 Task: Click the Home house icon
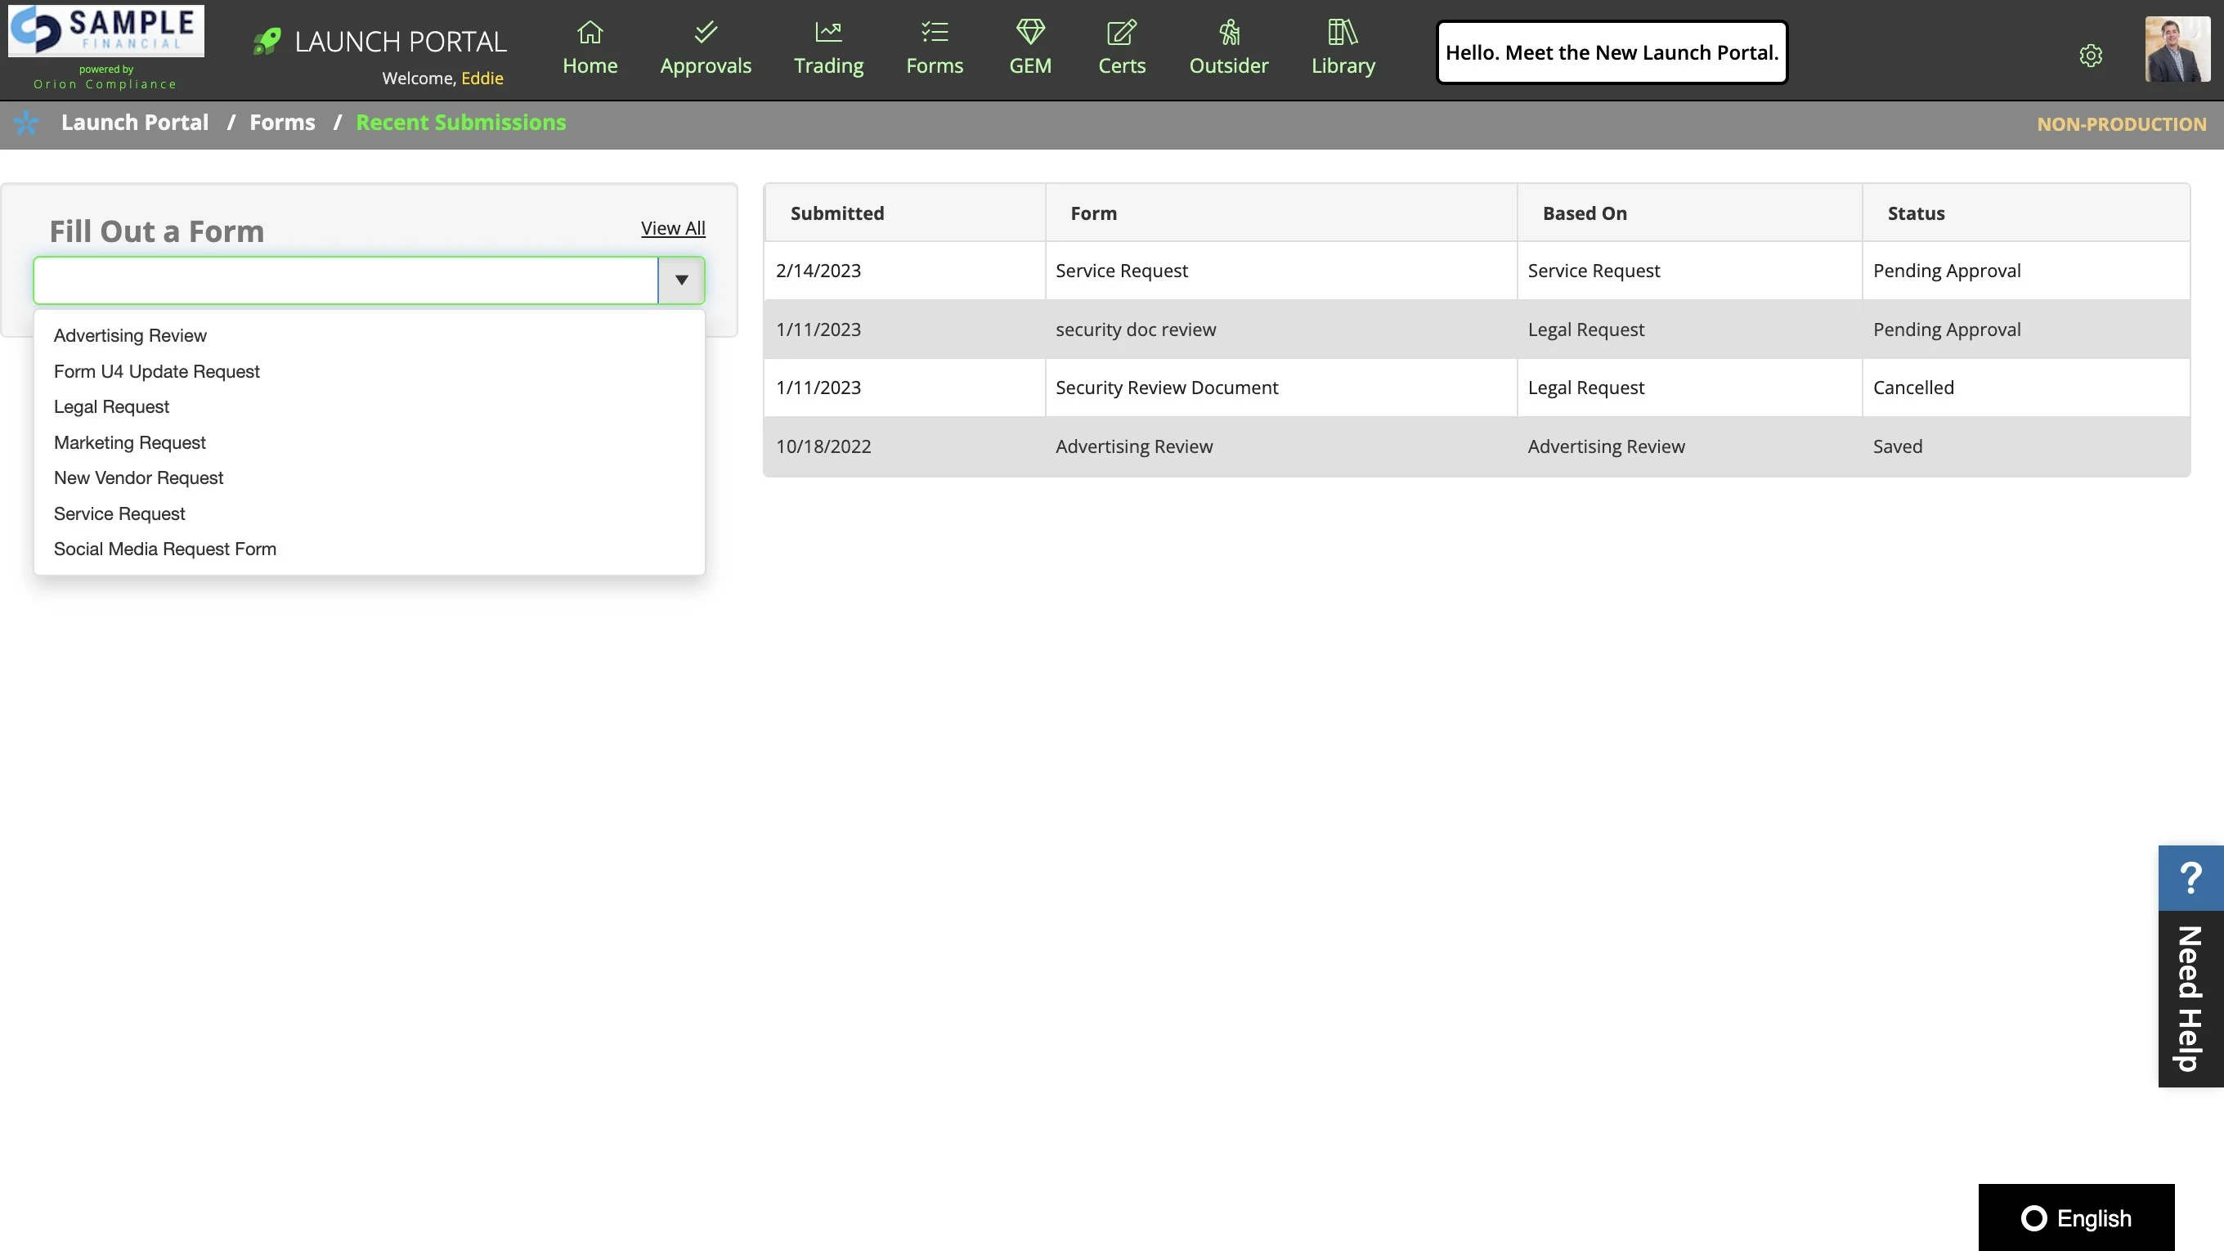590,33
